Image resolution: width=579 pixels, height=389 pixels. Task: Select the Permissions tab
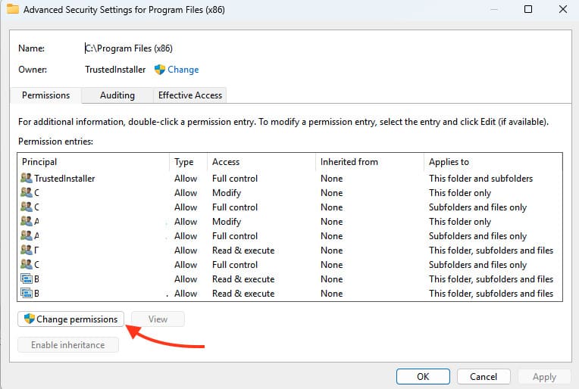(x=46, y=95)
